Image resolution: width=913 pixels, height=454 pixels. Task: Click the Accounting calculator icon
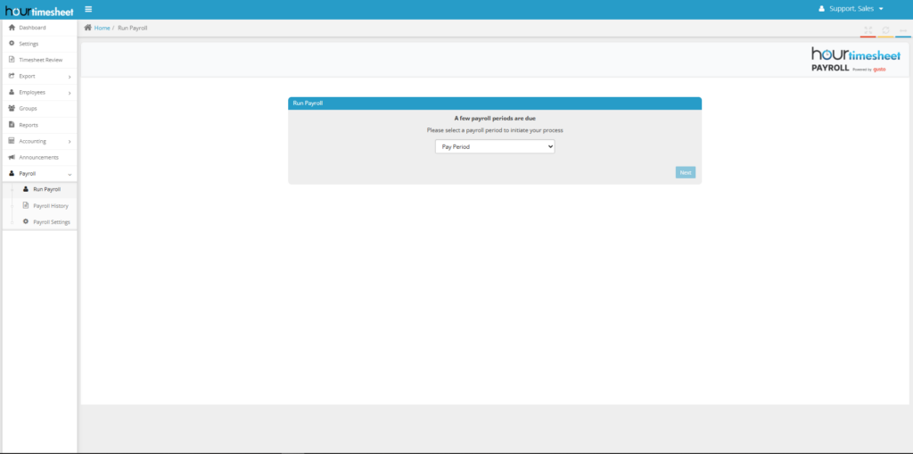(12, 141)
